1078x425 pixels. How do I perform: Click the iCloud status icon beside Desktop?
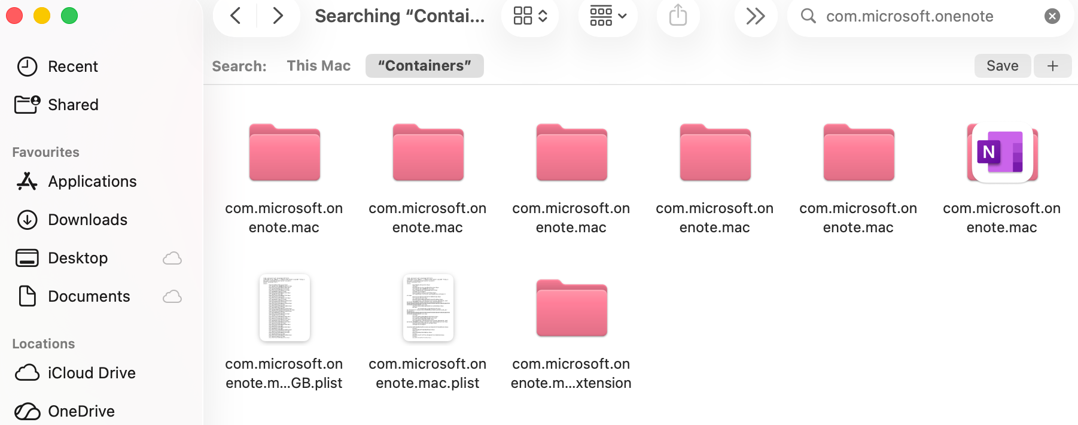(x=172, y=258)
